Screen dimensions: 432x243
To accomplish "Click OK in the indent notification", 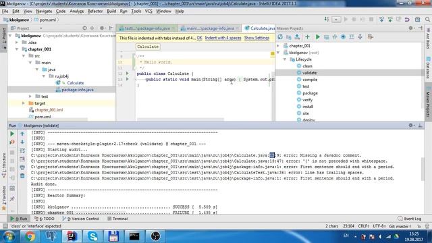I will pyautogui.click(x=200, y=38).
